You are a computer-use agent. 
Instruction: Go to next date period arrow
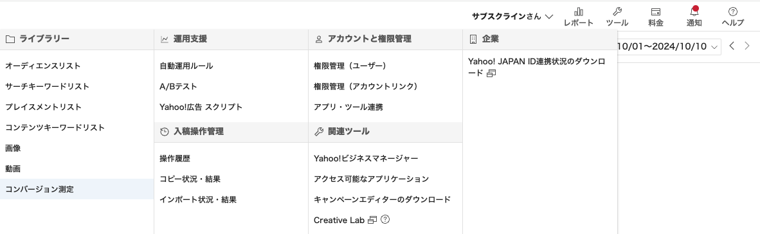pos(747,46)
